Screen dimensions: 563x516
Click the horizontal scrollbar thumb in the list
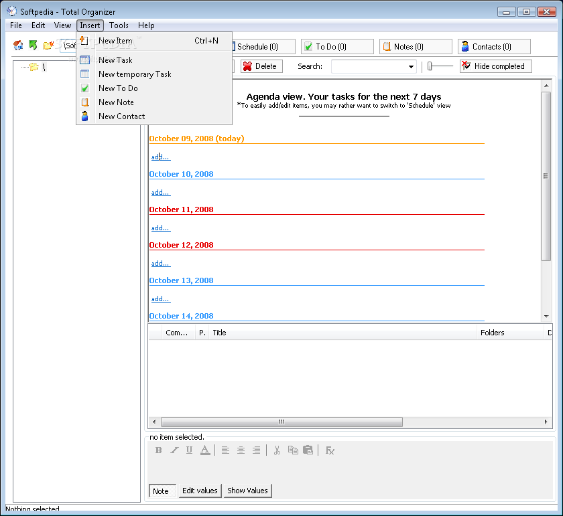pos(281,422)
